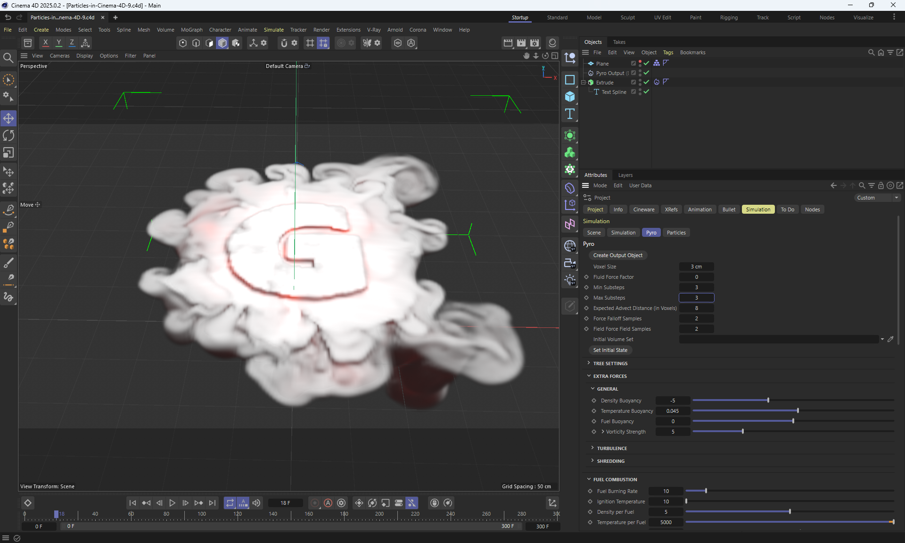Disable the Pyro Output enable checkmark

click(647, 73)
